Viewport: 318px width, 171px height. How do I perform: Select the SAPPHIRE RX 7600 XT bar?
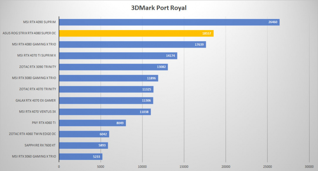coord(84,145)
